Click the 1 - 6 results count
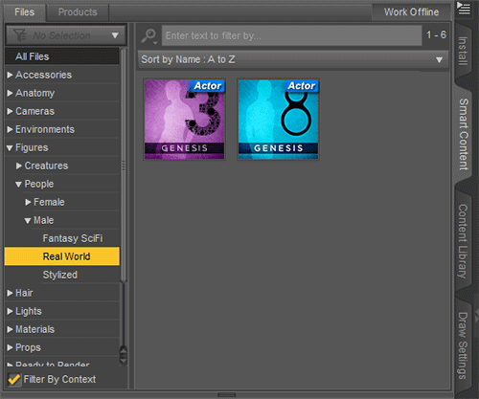The height and width of the screenshot is (399, 479). [x=436, y=34]
